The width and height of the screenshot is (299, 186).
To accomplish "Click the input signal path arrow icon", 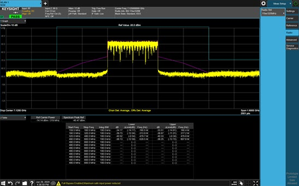I will tap(15, 13).
